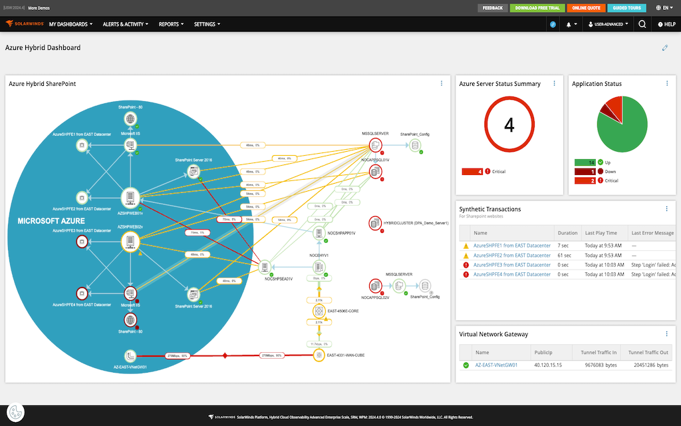681x426 pixels.
Task: Open the MY DASHBOARDS menu
Action: click(68, 24)
